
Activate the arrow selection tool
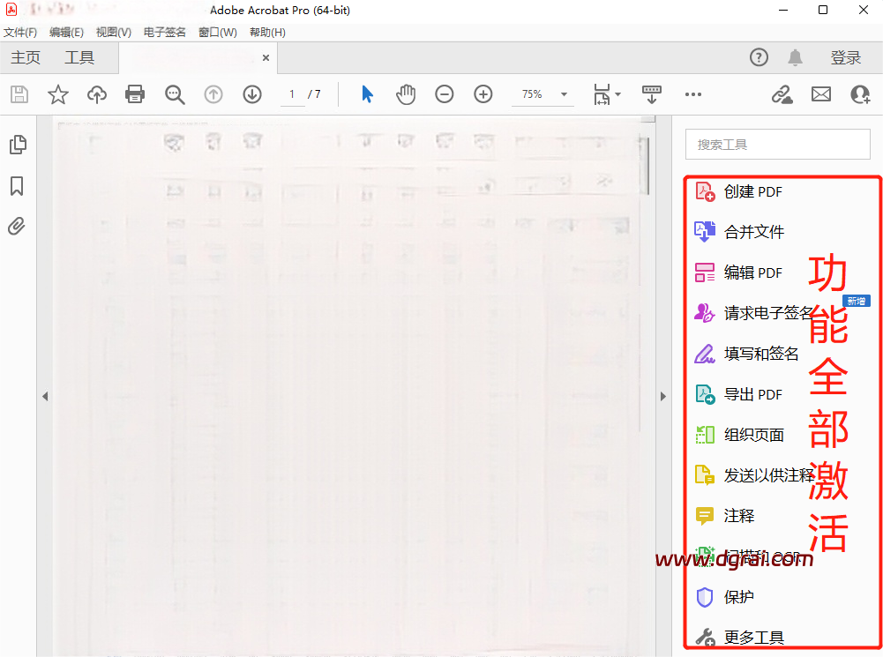pyautogui.click(x=368, y=94)
